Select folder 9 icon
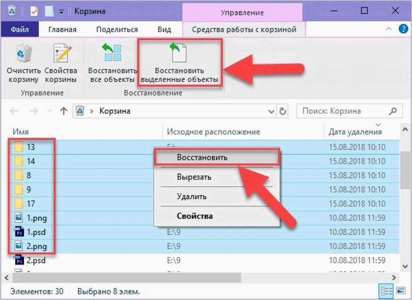The height and width of the screenshot is (300, 412). pos(18,190)
